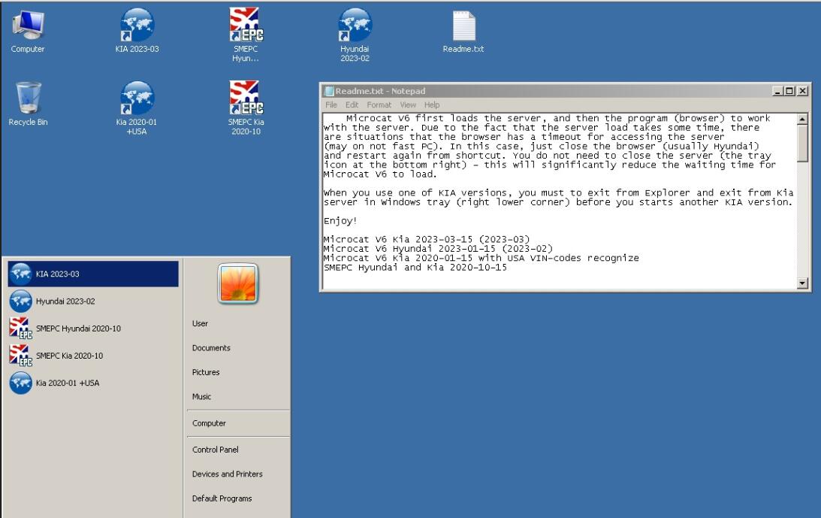This screenshot has height=518, width=821.
Task: Click the SMEPC Hyundai 2020-10 EPC icon in Start menu
Action: coord(21,329)
